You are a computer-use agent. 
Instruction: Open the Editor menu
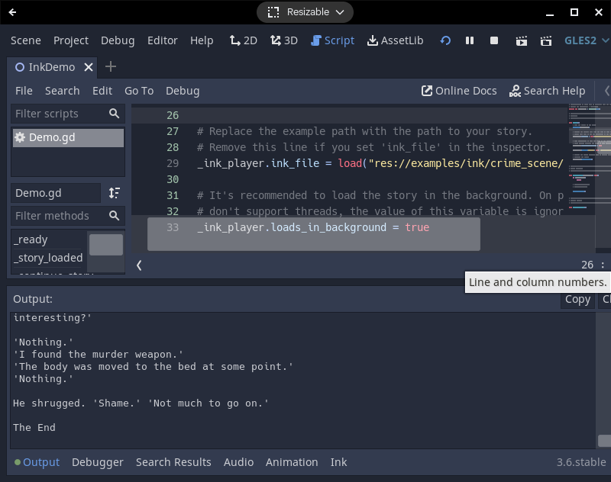163,40
